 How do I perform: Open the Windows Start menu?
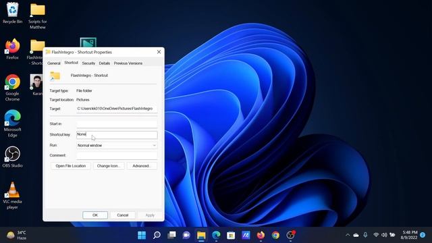(142, 235)
